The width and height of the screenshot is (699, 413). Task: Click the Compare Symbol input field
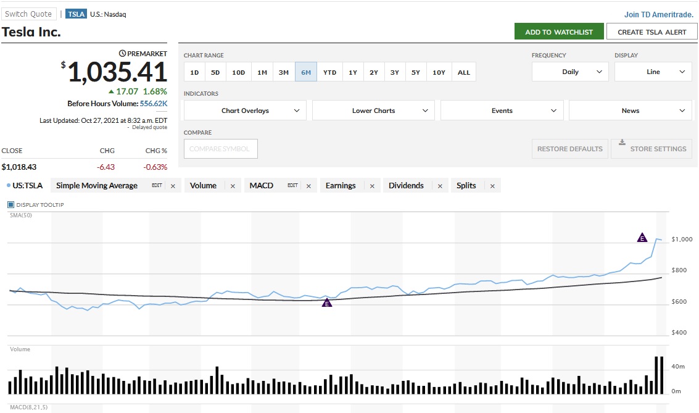220,149
